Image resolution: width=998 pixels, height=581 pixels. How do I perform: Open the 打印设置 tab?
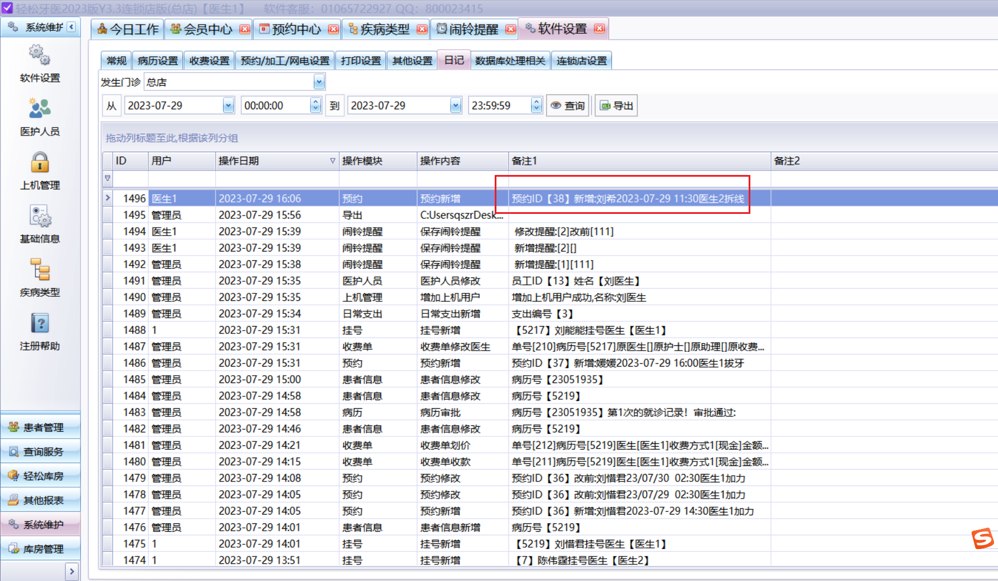(x=361, y=61)
